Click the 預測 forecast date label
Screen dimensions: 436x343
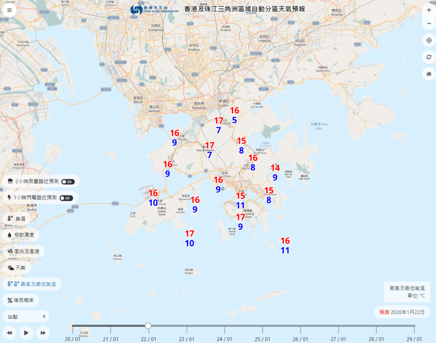pos(385,312)
